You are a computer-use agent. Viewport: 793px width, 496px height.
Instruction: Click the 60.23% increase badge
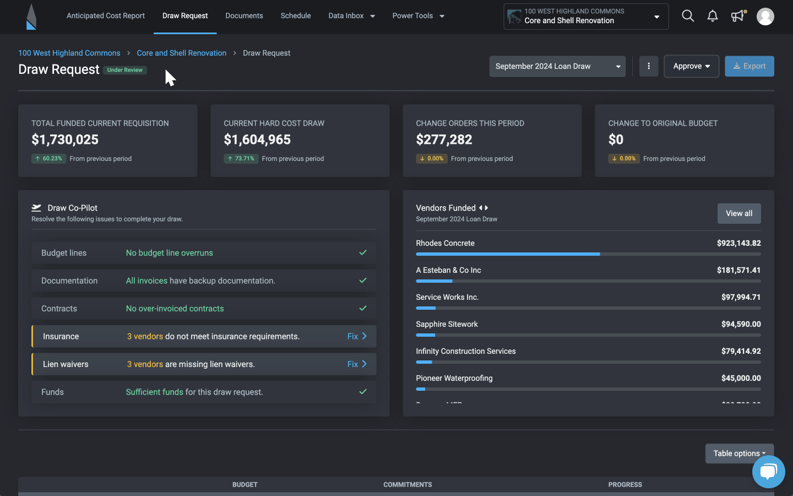pyautogui.click(x=49, y=159)
